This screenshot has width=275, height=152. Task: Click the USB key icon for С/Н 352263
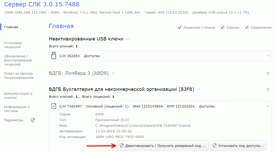click(54, 56)
